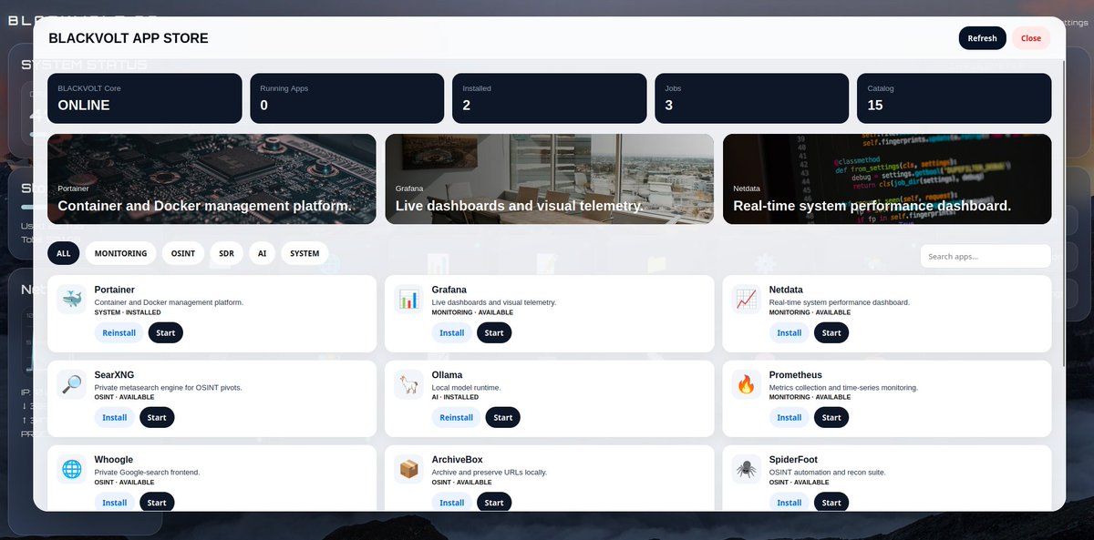1094x540 pixels.
Task: Install the ArchiveBox app
Action: pos(452,502)
